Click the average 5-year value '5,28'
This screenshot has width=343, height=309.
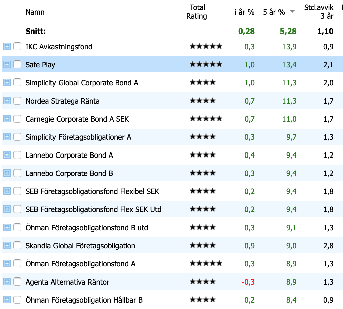[x=288, y=31]
